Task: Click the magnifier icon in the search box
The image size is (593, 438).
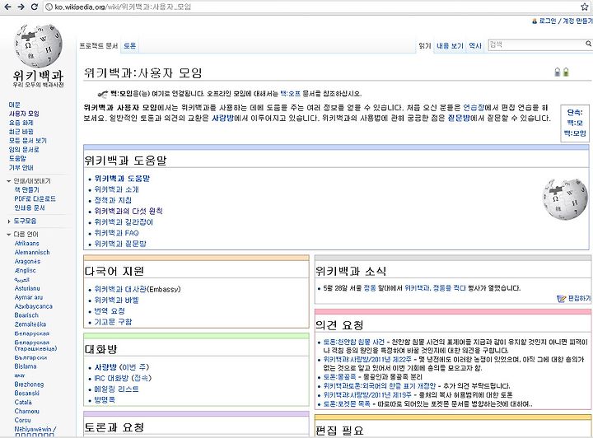Action: (x=588, y=44)
